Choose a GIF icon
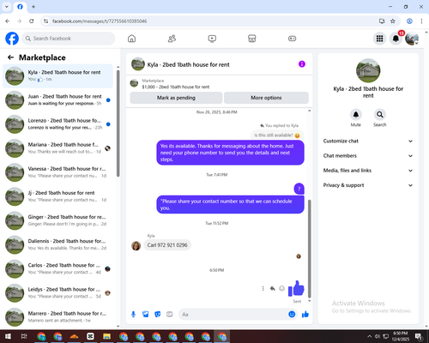This screenshot has width=429, height=343. pos(170,315)
